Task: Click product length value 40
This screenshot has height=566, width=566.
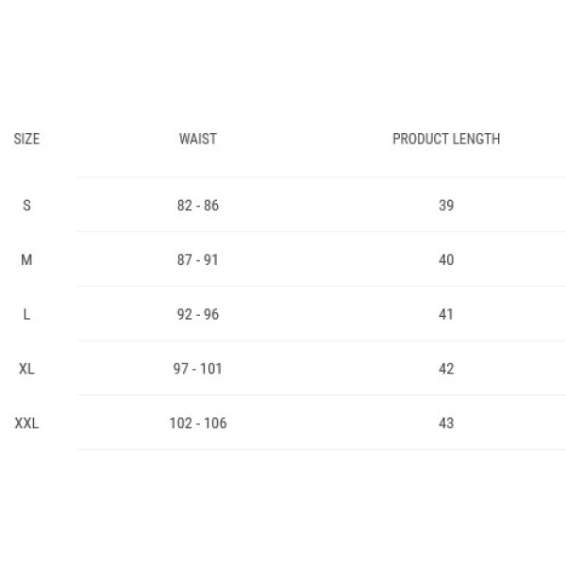Action: (446, 260)
